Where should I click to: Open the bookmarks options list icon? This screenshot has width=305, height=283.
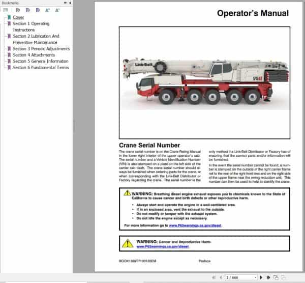point(6,10)
